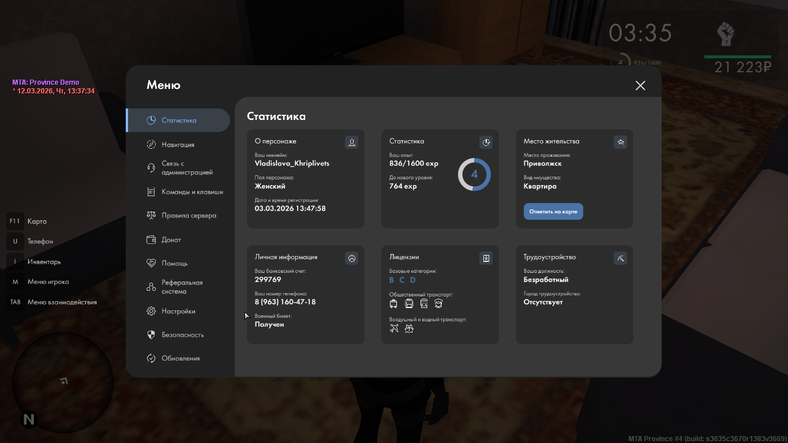Open the Безопасность section
This screenshot has width=788, height=443.
point(182,335)
